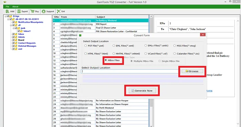Select MBox Files radio option
This screenshot has width=241, height=127.
106,60
